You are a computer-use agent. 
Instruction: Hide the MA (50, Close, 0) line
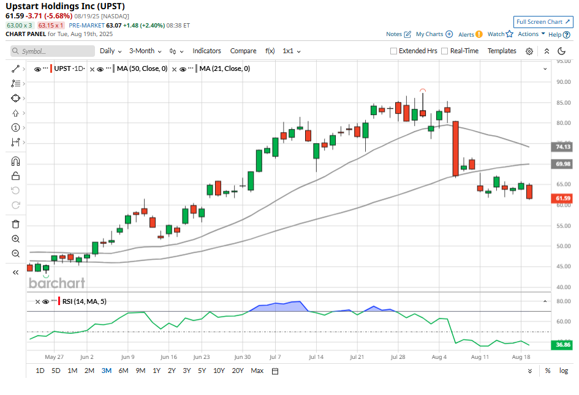(x=100, y=69)
